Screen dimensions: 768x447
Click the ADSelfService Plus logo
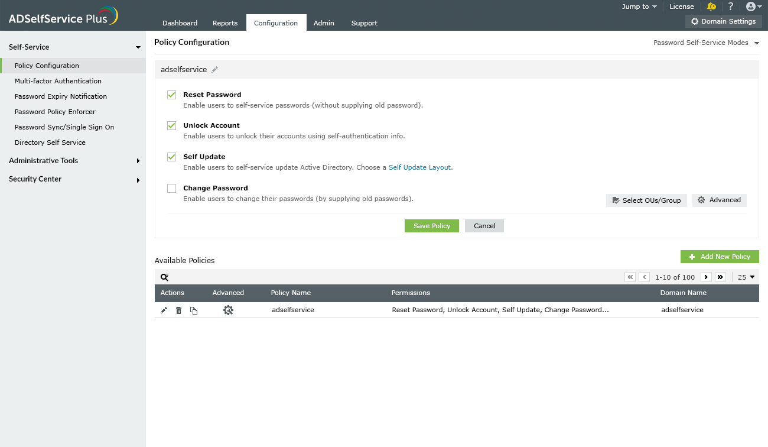(x=63, y=16)
